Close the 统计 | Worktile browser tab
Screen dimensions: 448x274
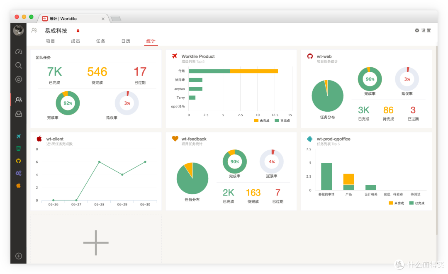click(x=103, y=19)
